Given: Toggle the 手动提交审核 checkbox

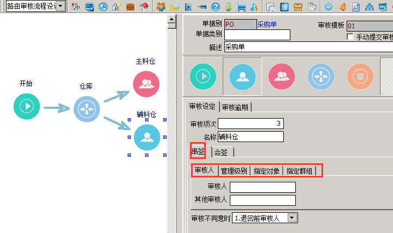Looking at the screenshot, I should pyautogui.click(x=350, y=36).
